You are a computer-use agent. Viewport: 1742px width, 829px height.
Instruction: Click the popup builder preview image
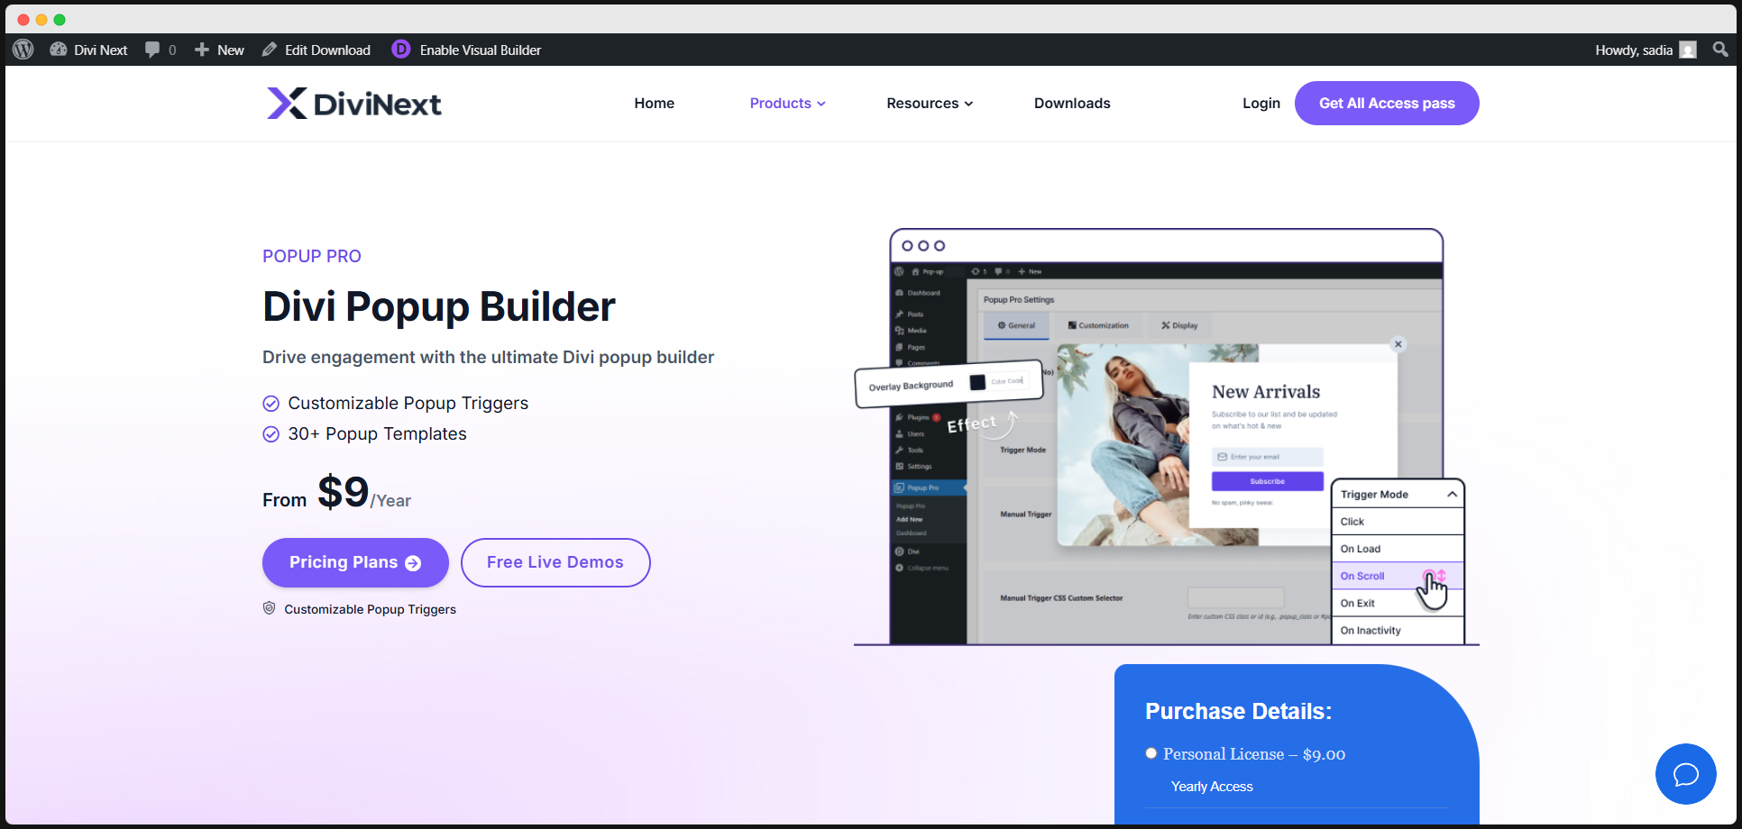(1166, 437)
